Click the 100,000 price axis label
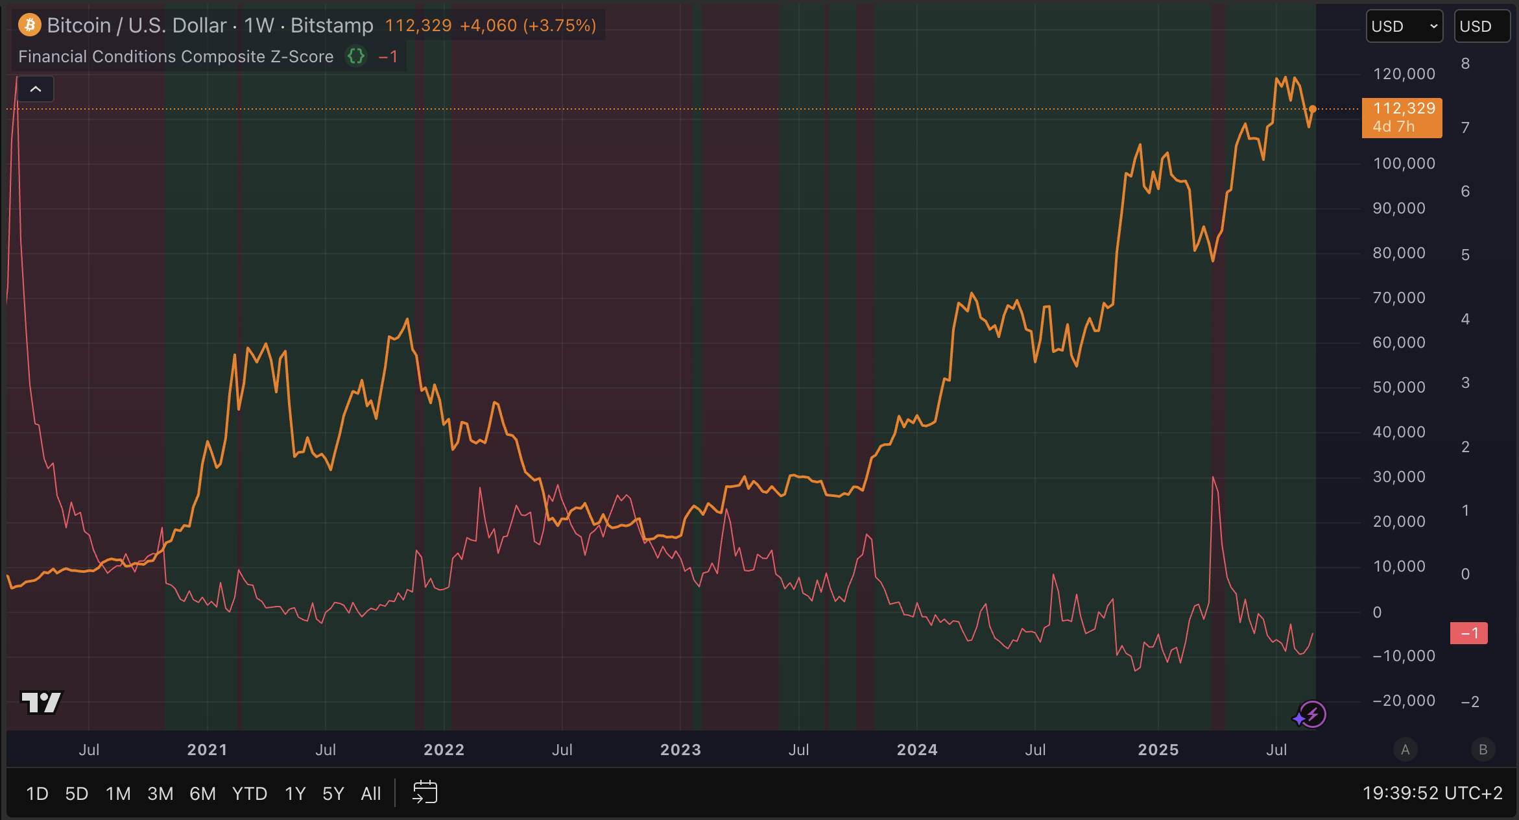 tap(1404, 163)
